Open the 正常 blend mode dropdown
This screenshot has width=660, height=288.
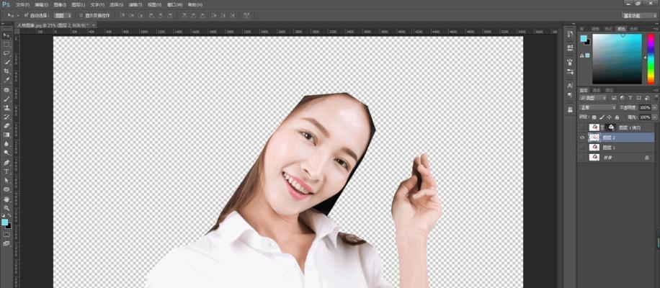(598, 107)
